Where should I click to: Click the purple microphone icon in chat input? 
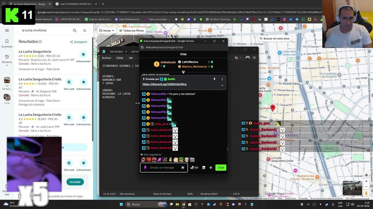point(145,167)
